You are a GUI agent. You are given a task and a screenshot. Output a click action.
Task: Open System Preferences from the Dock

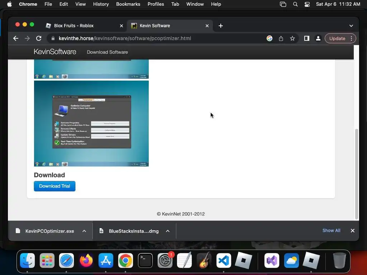point(165,260)
